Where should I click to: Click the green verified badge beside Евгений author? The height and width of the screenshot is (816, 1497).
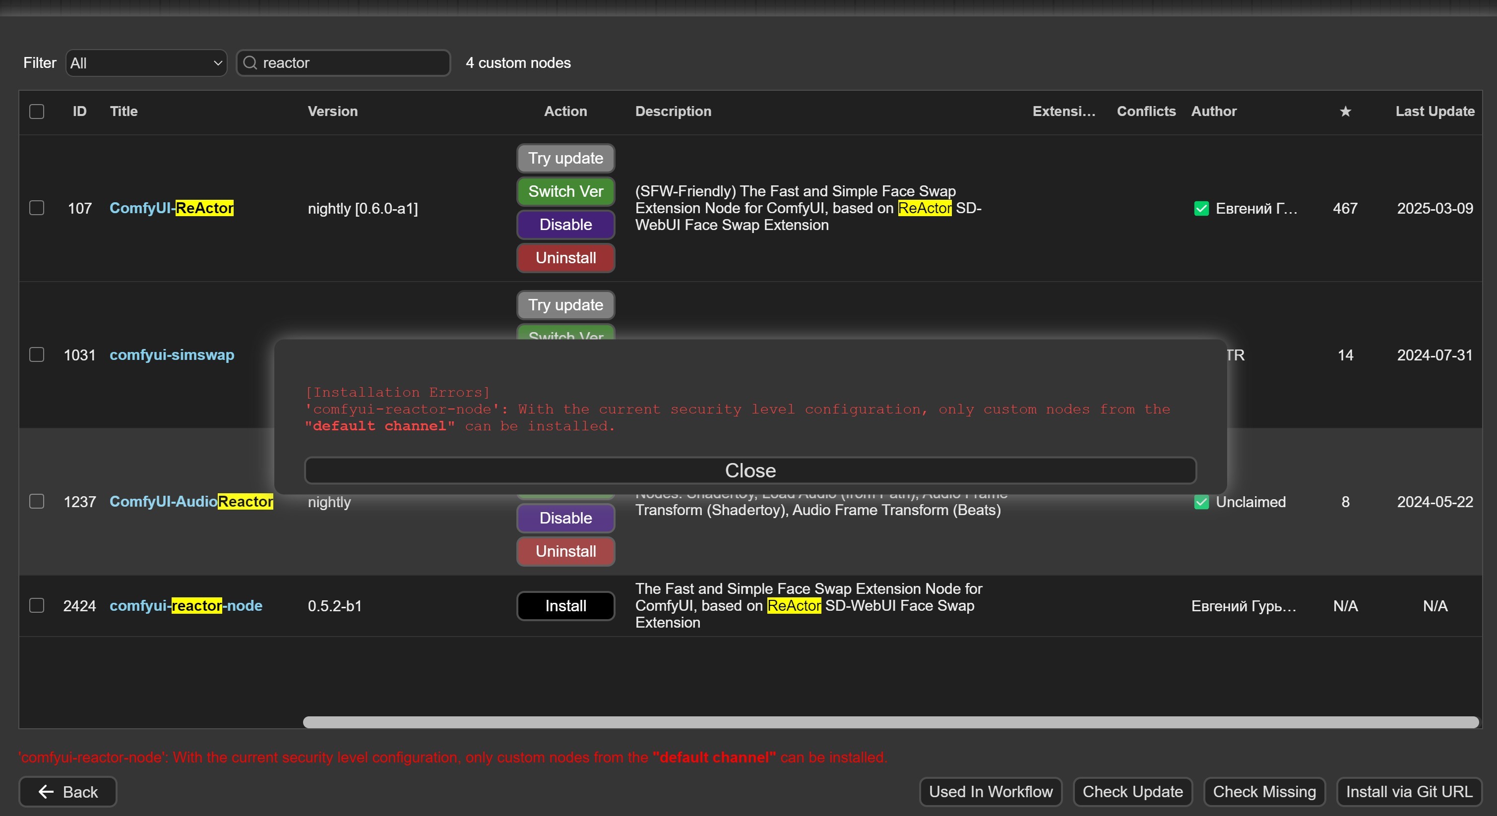[1201, 209]
